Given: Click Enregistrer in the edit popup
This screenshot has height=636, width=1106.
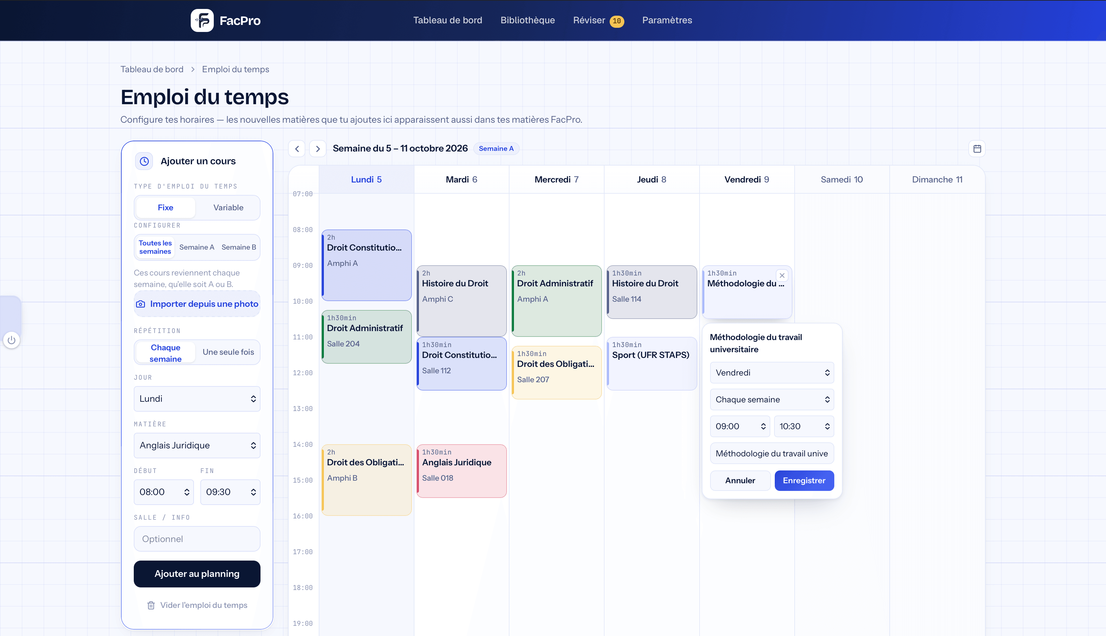Looking at the screenshot, I should pyautogui.click(x=804, y=480).
